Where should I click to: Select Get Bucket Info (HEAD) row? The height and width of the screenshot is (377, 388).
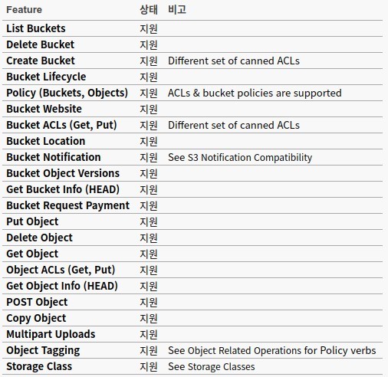(192, 189)
